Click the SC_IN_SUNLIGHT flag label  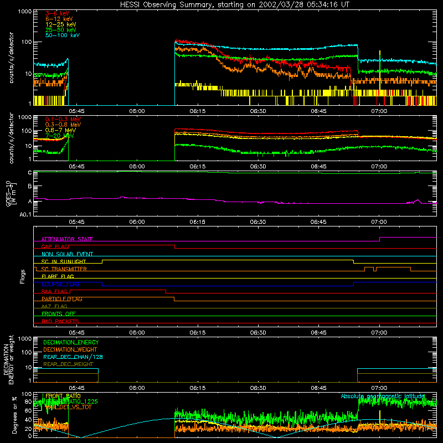pyautogui.click(x=63, y=261)
